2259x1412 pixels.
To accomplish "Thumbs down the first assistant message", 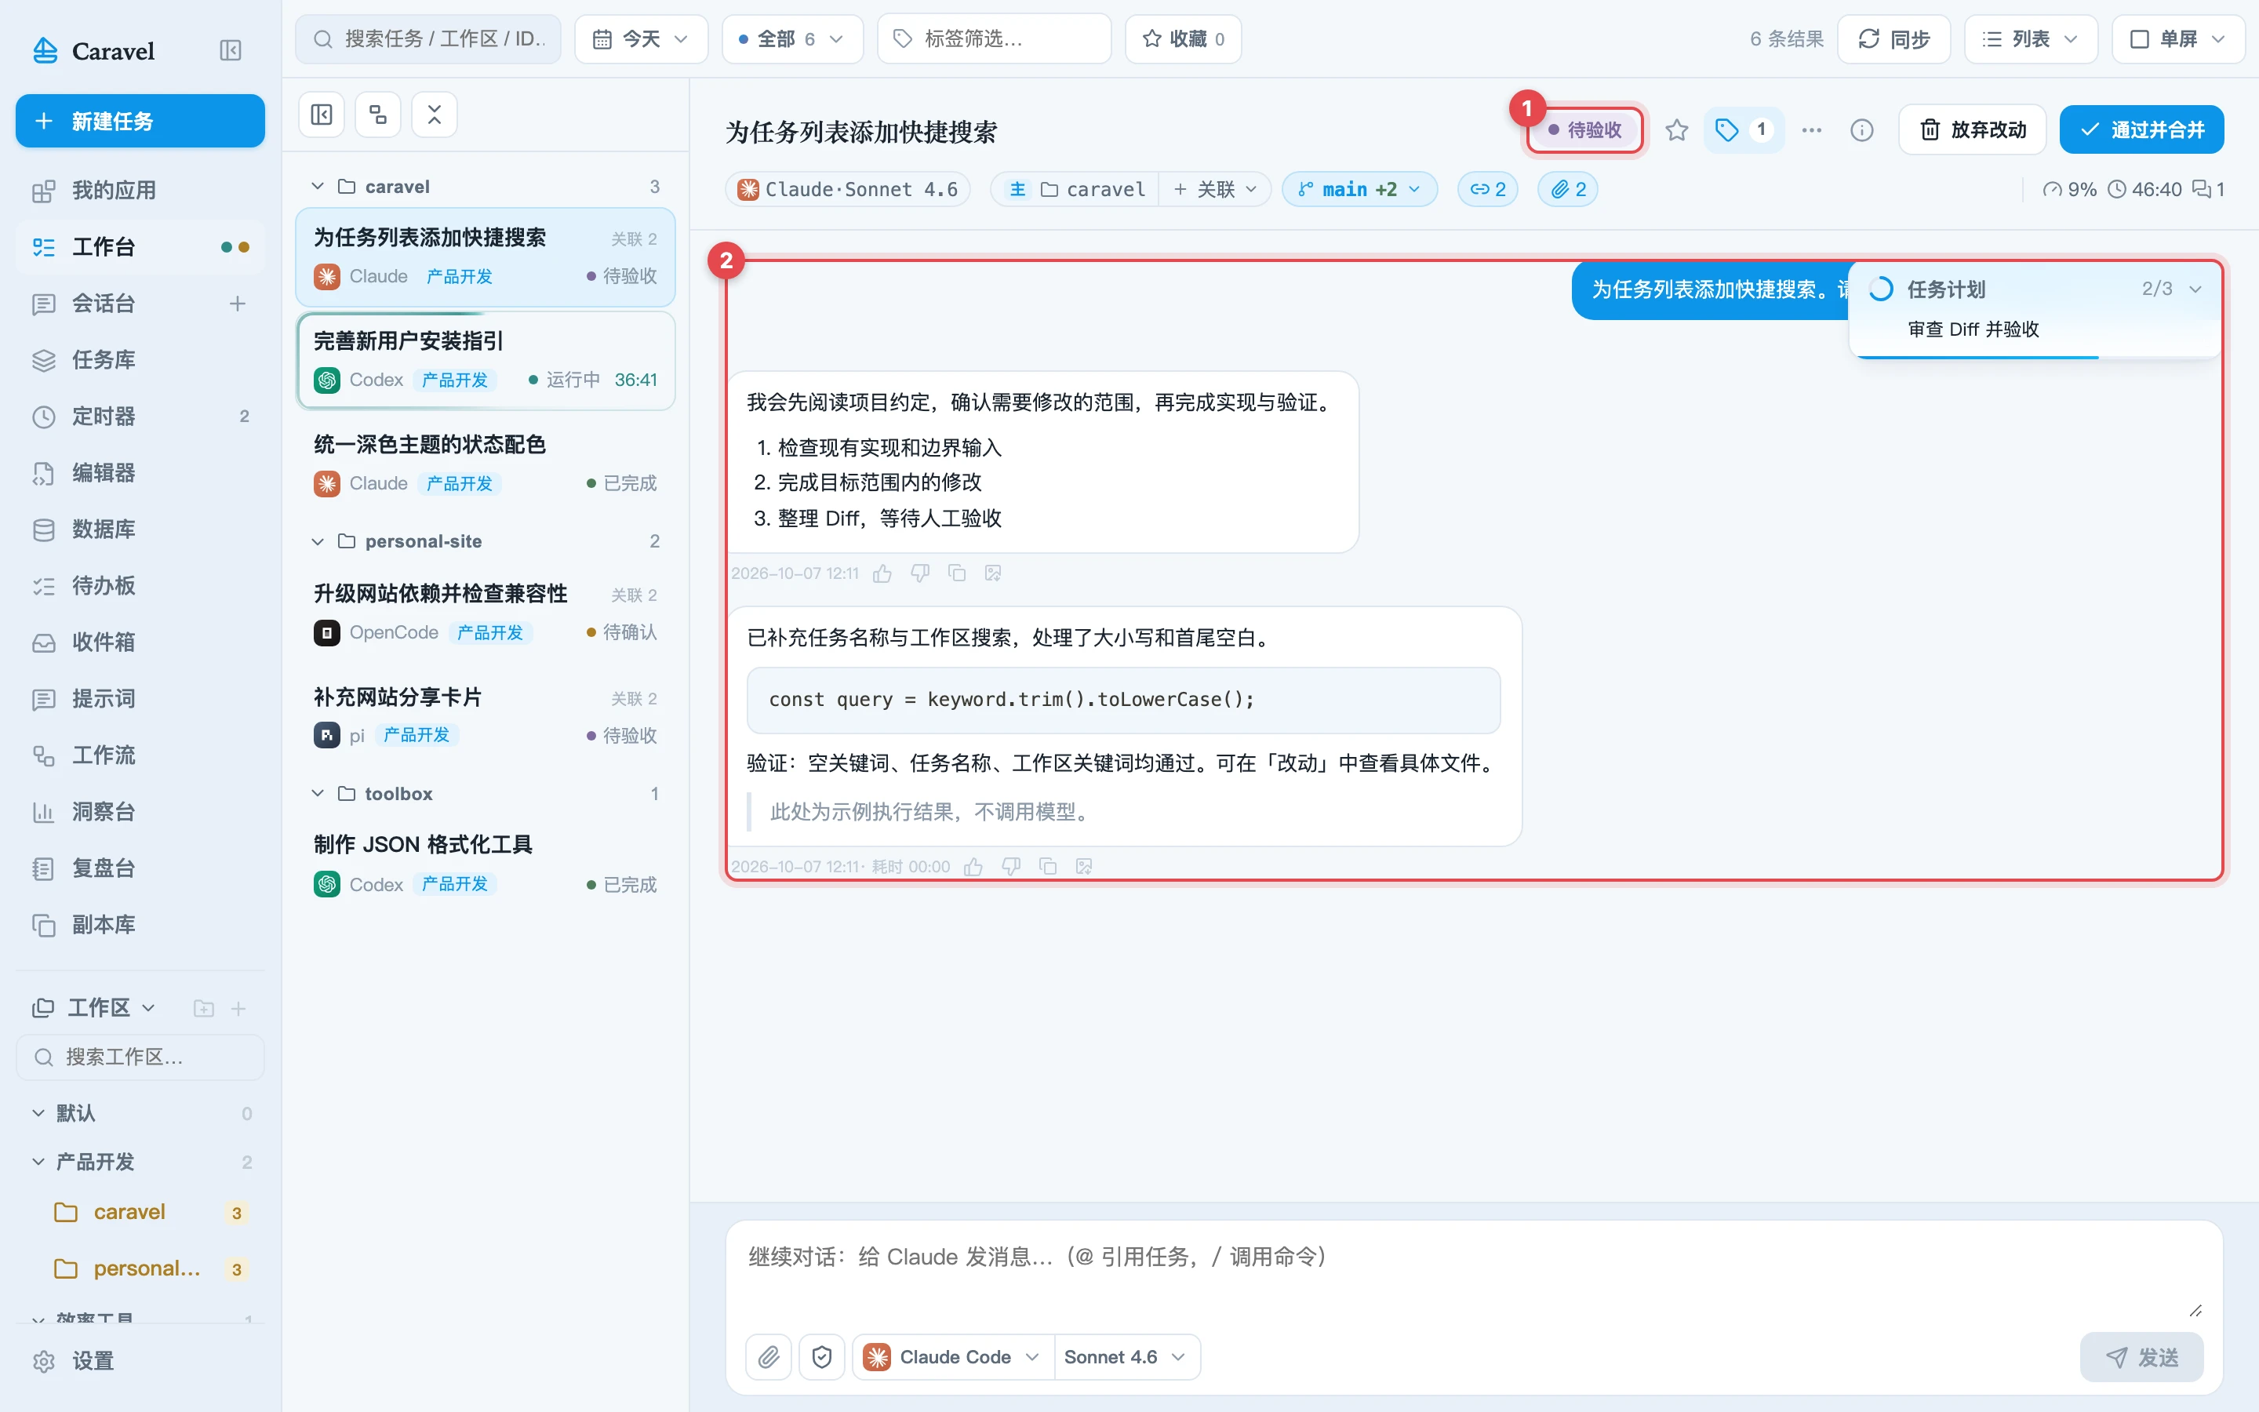I will [x=919, y=573].
